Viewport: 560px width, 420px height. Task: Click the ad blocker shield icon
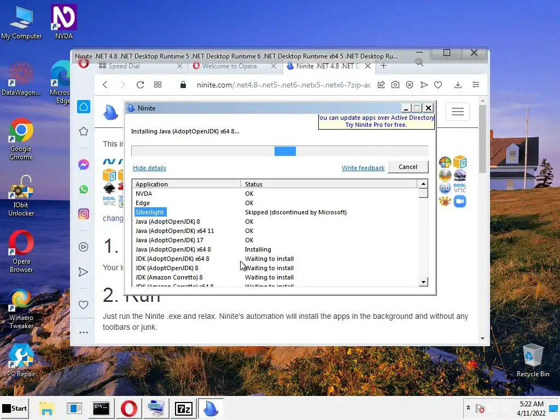pos(410,85)
